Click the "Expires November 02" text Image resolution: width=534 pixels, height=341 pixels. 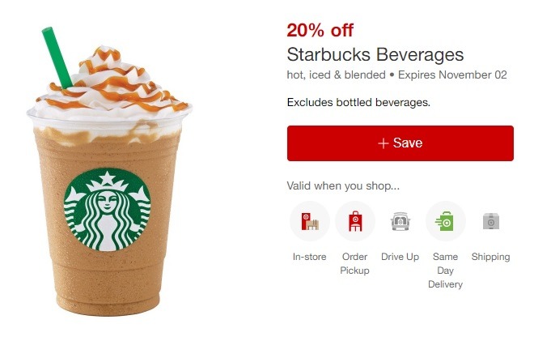[452, 75]
